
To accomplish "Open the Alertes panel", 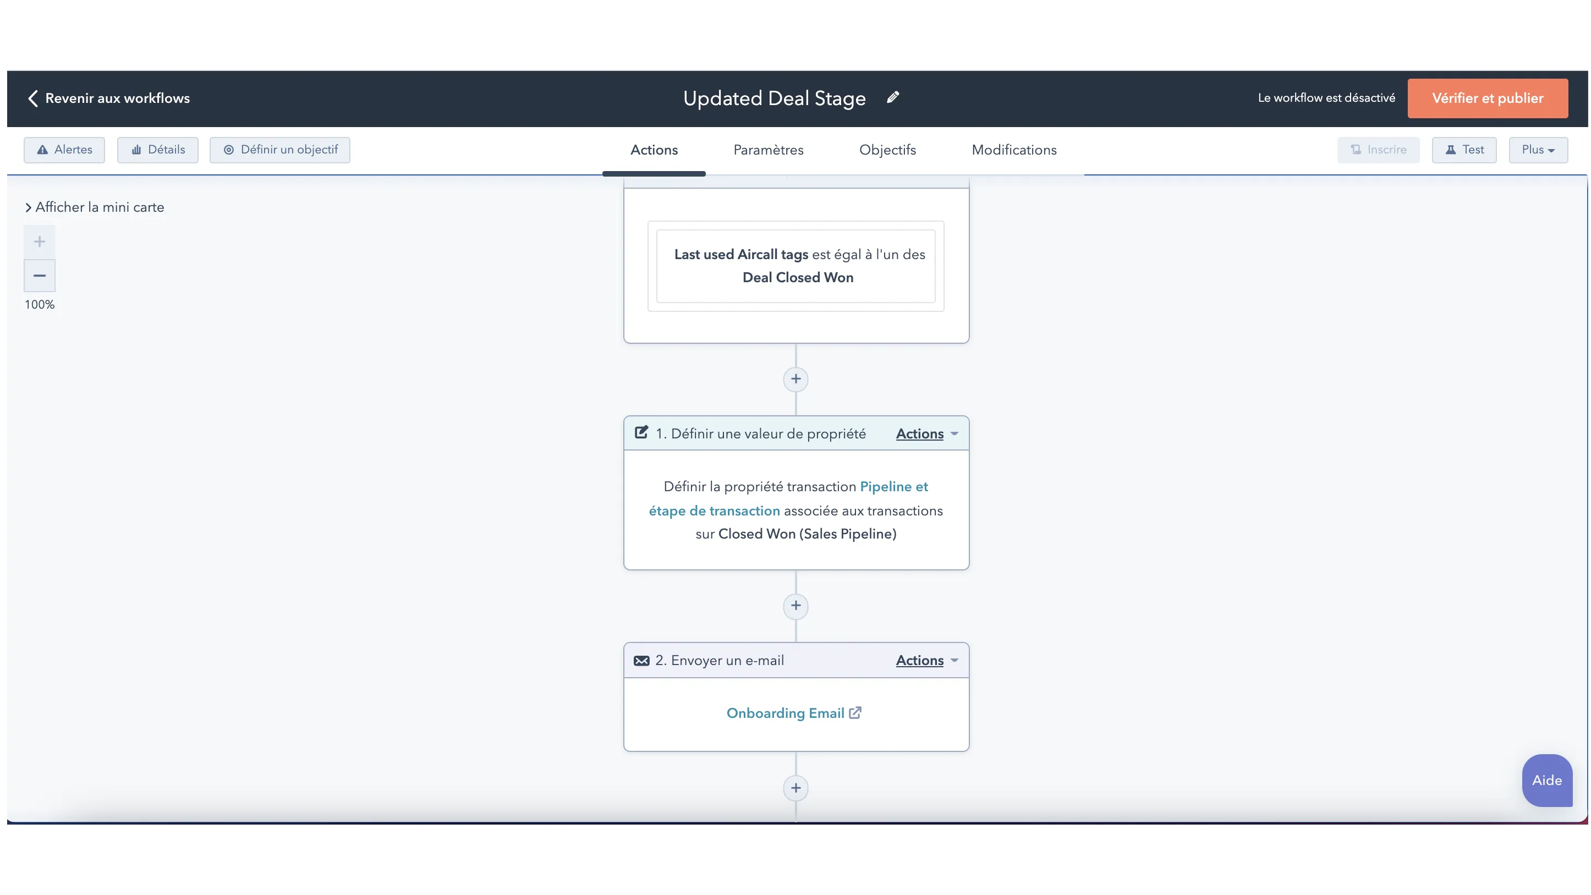I will (x=64, y=150).
